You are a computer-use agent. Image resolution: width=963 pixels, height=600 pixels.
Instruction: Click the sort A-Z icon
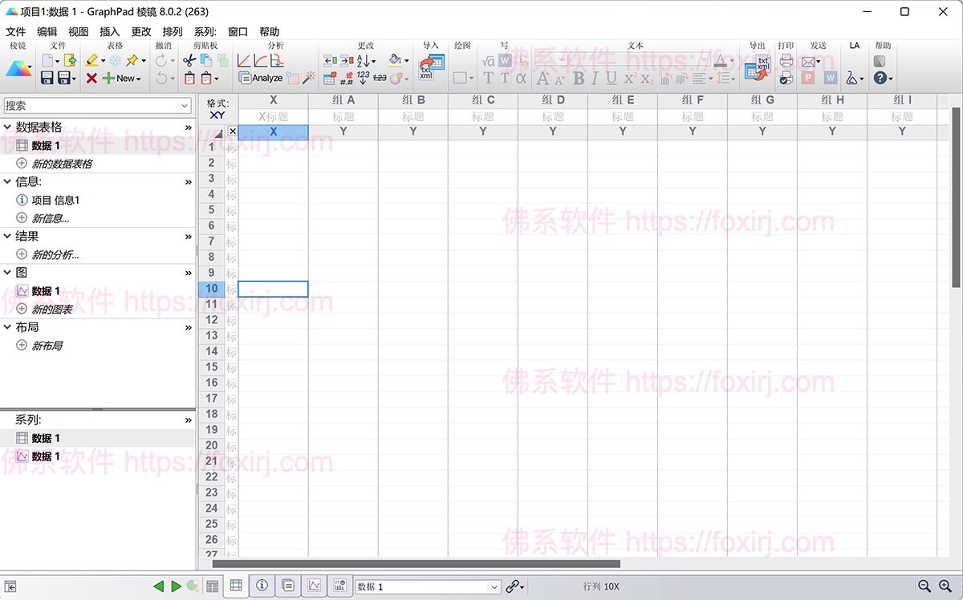pyautogui.click(x=364, y=61)
